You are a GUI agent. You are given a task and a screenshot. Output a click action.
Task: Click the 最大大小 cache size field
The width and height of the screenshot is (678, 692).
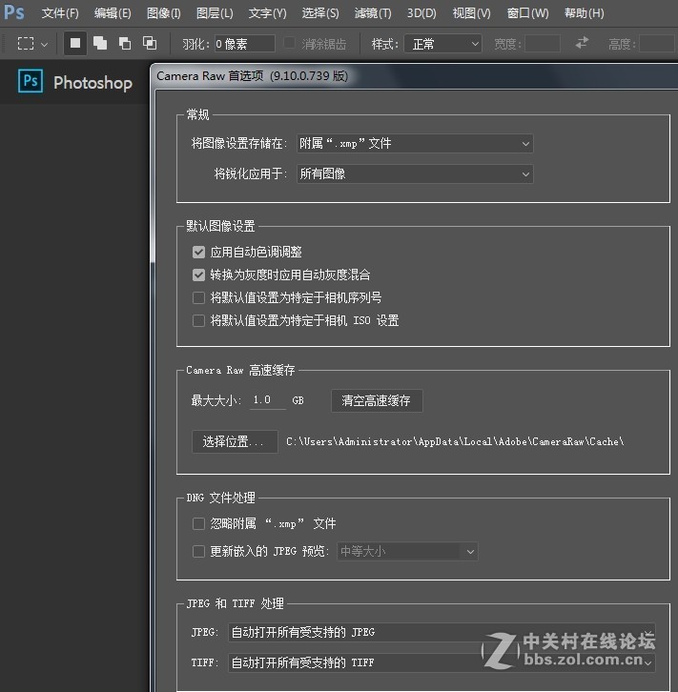(x=267, y=400)
